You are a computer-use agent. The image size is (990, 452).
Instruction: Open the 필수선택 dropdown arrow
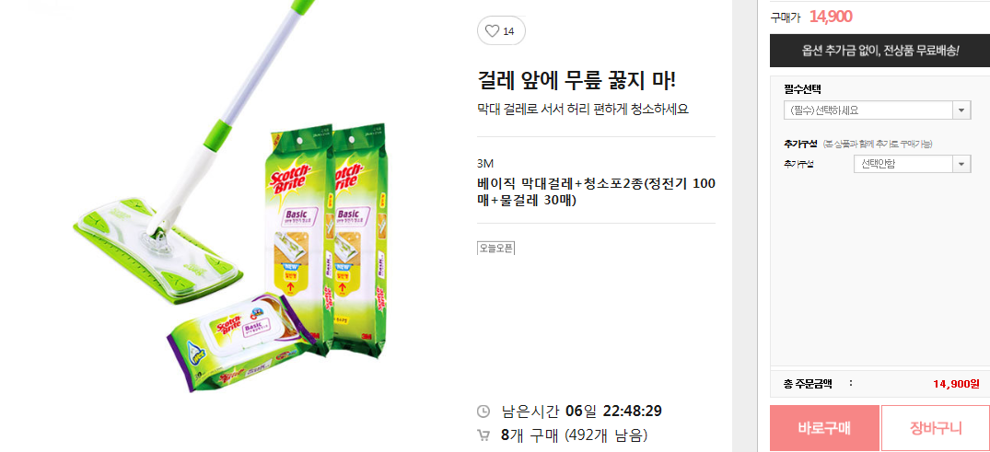961,110
